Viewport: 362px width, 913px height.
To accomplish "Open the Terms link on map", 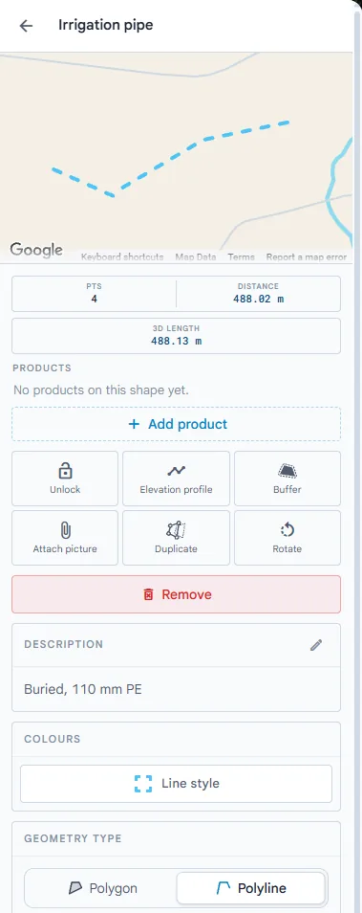I will pos(241,256).
